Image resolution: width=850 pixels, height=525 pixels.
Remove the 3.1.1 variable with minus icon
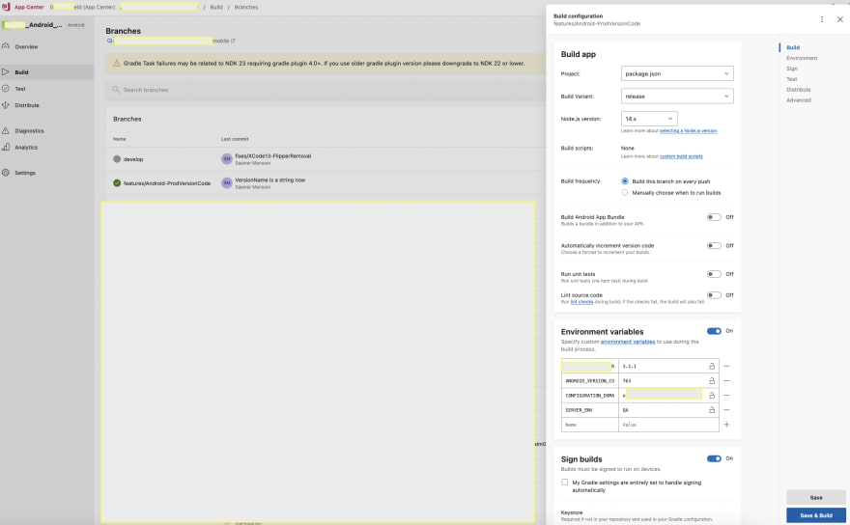click(726, 367)
